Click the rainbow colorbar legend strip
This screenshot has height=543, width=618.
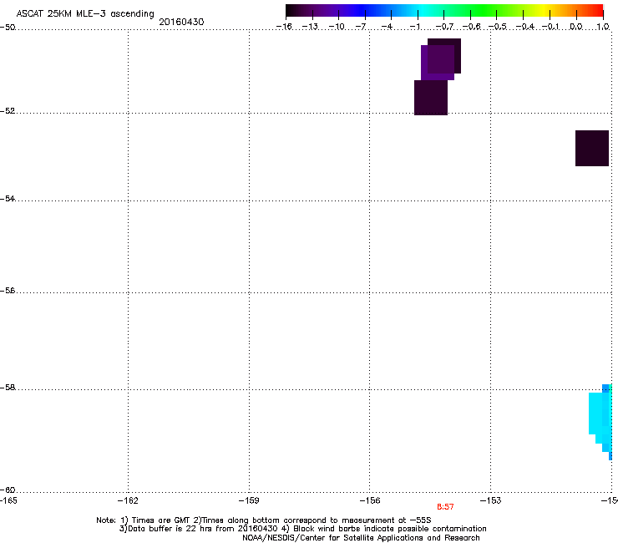pyautogui.click(x=444, y=11)
